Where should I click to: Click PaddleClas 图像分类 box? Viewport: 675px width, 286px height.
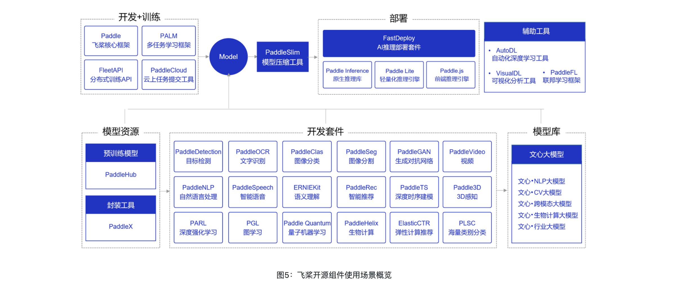[307, 157]
